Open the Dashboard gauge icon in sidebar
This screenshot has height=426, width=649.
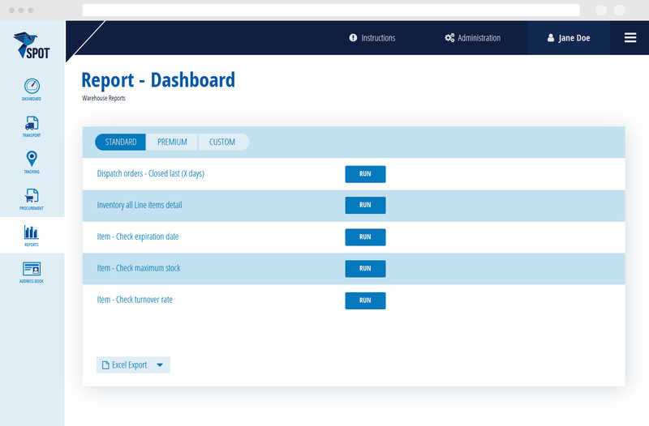pyautogui.click(x=32, y=87)
